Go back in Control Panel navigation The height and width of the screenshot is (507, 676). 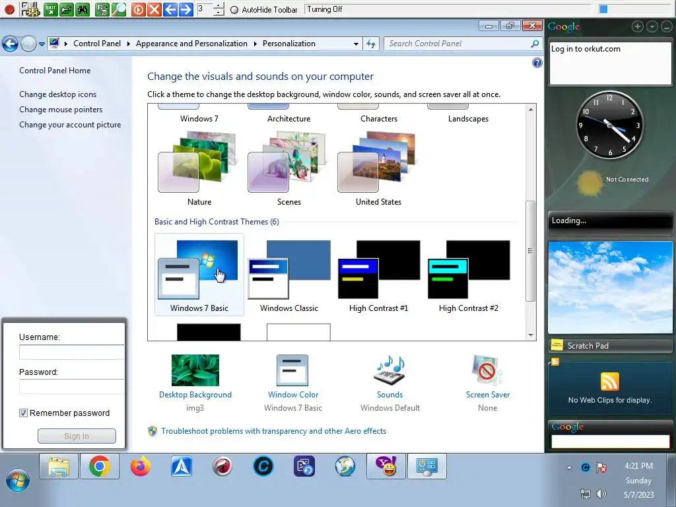pyautogui.click(x=10, y=44)
